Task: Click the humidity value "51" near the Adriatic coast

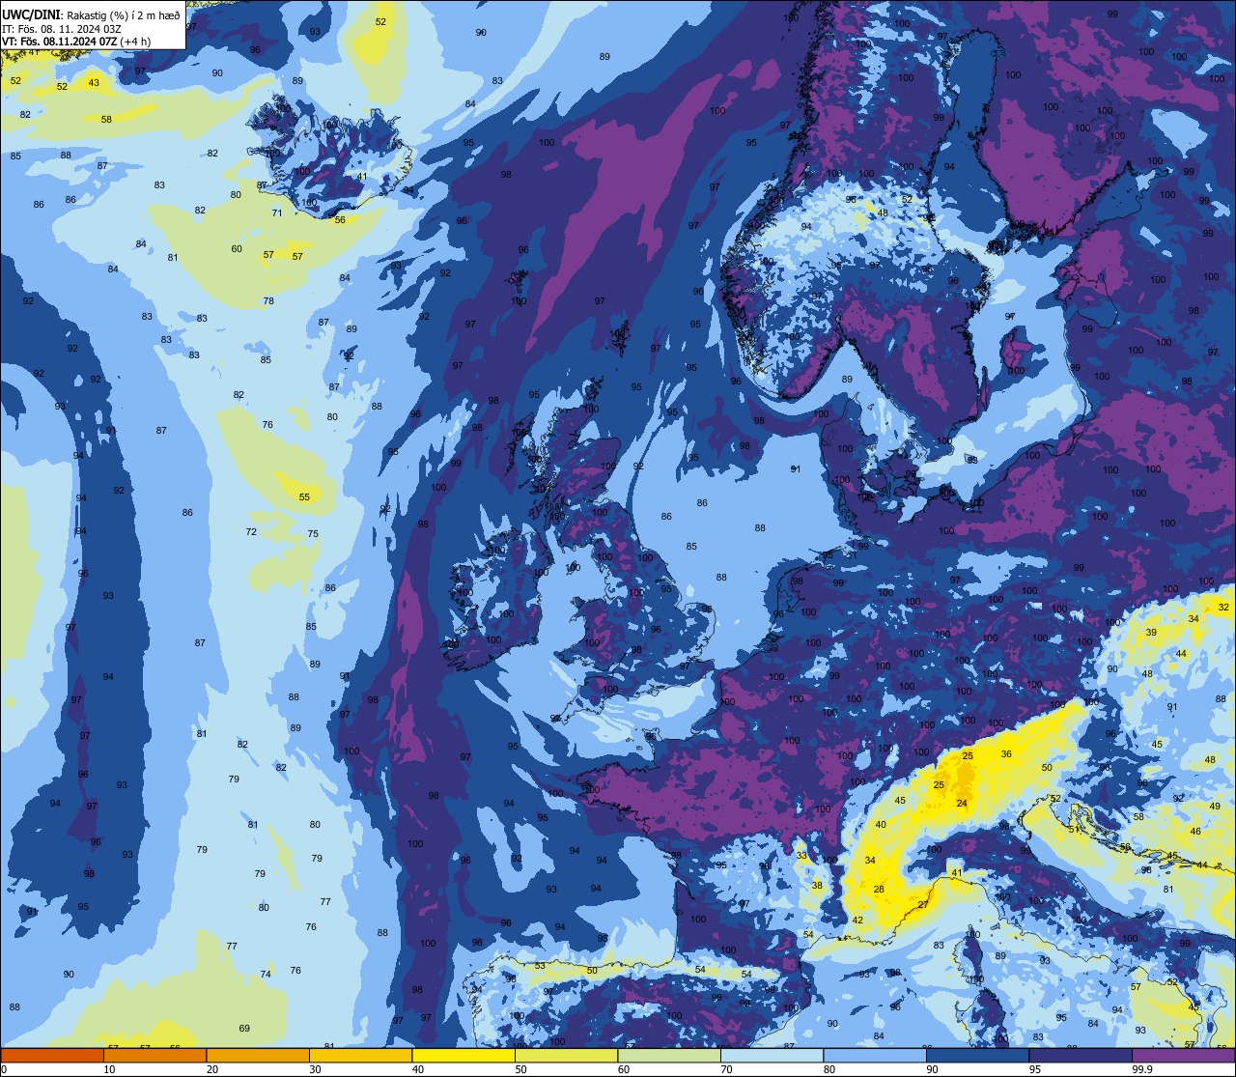Action: click(x=1073, y=829)
